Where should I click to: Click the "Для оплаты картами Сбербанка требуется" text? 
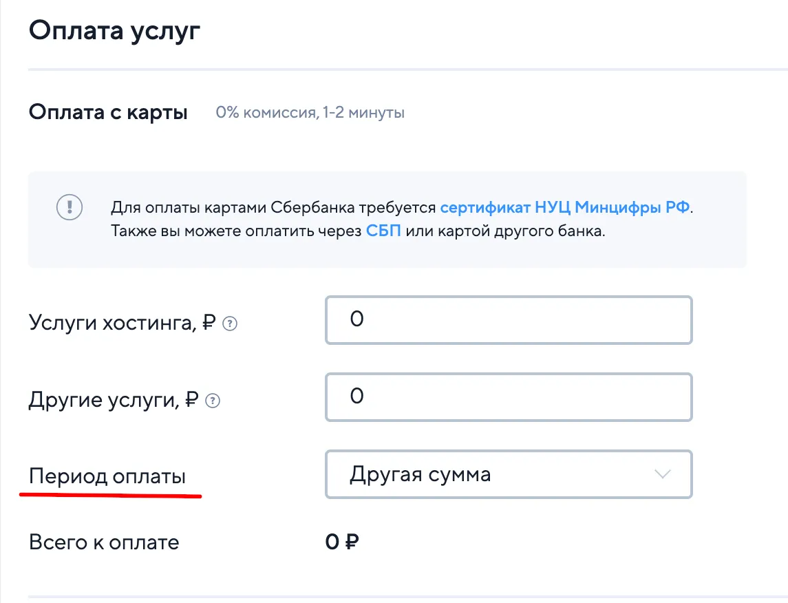tap(273, 207)
